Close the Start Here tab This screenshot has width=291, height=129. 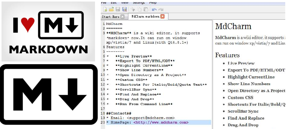pyautogui.click(x=122, y=17)
